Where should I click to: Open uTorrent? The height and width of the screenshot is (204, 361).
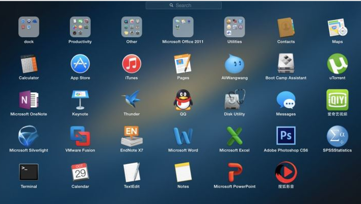click(x=338, y=64)
